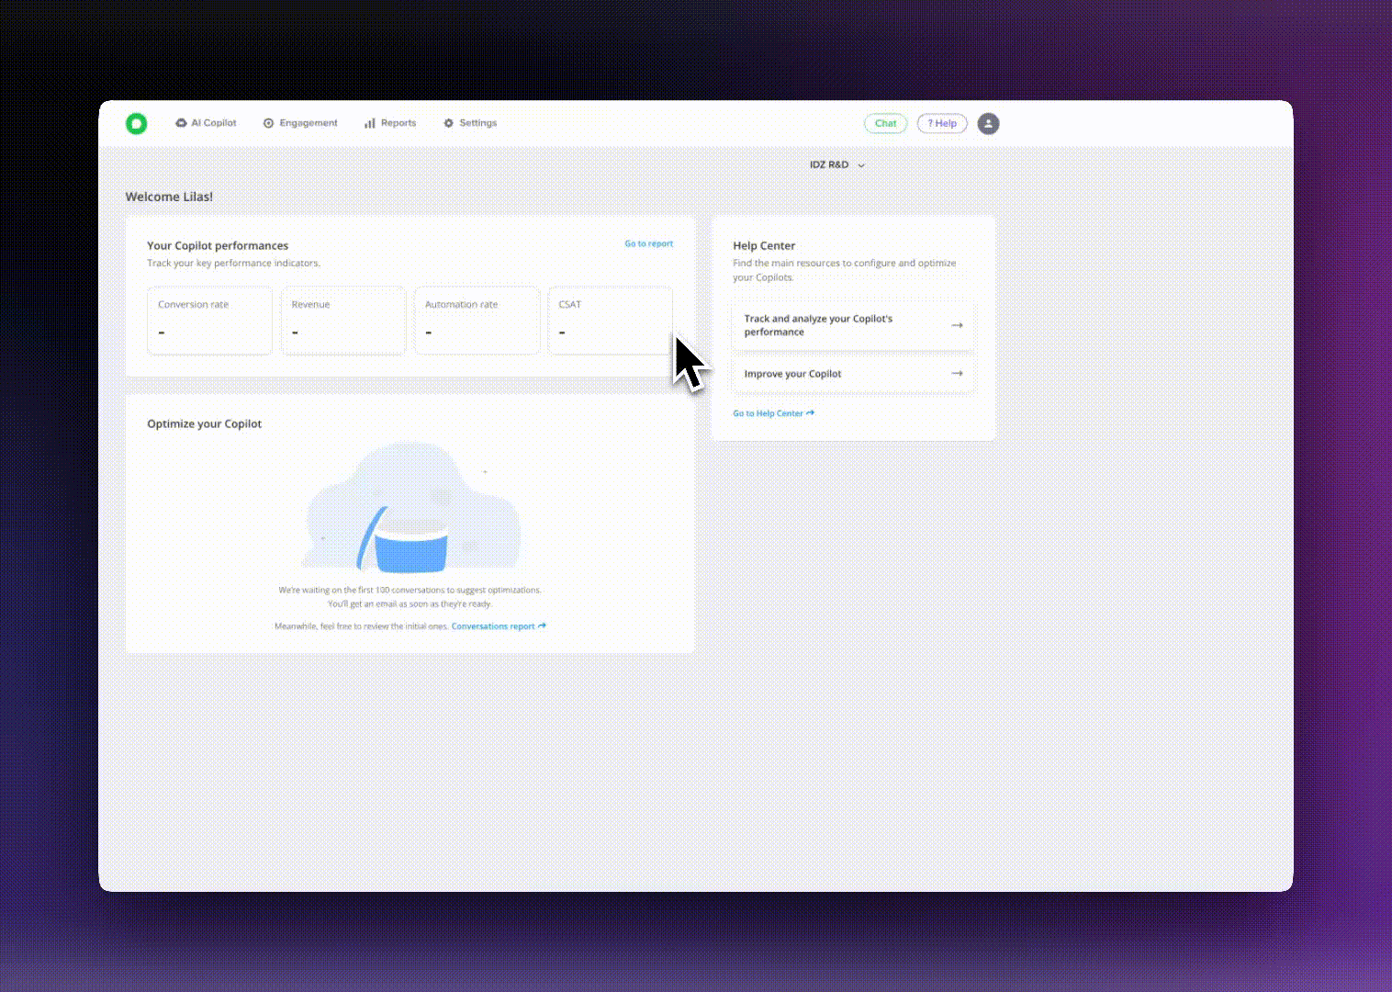This screenshot has height=992, width=1392.
Task: Click the Reports bar chart icon
Action: (369, 123)
